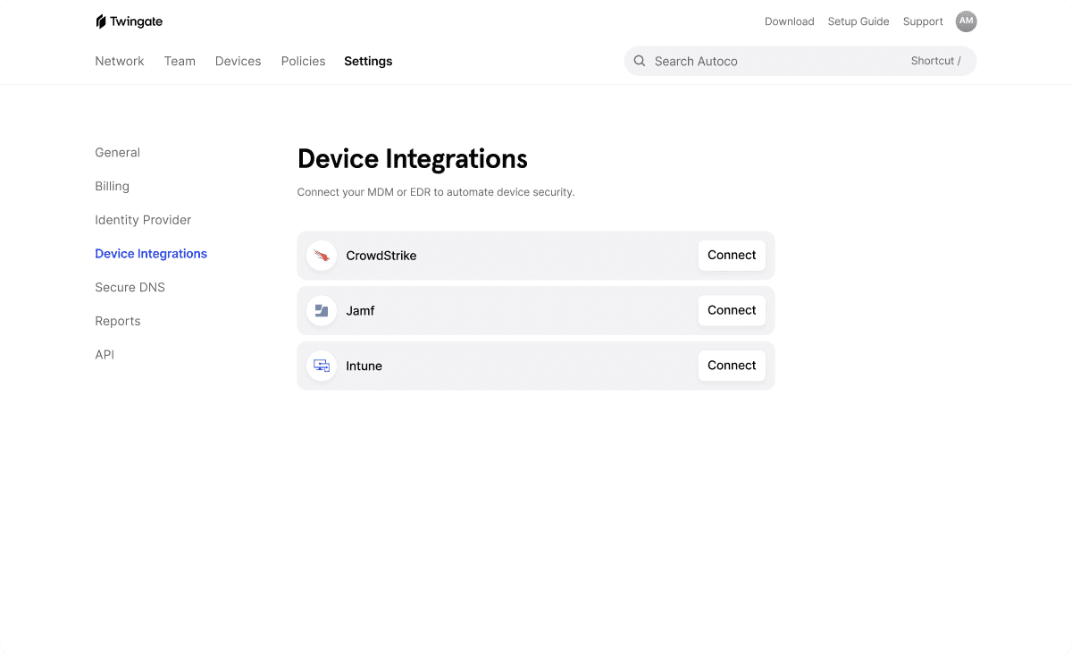Viewport: 1072px width, 657px height.
Task: Click the Jamf logo icon
Action: [x=322, y=311]
